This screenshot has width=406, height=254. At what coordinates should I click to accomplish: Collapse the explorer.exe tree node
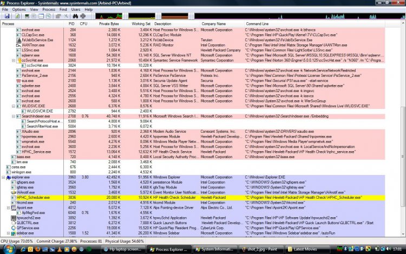[x=3, y=177]
